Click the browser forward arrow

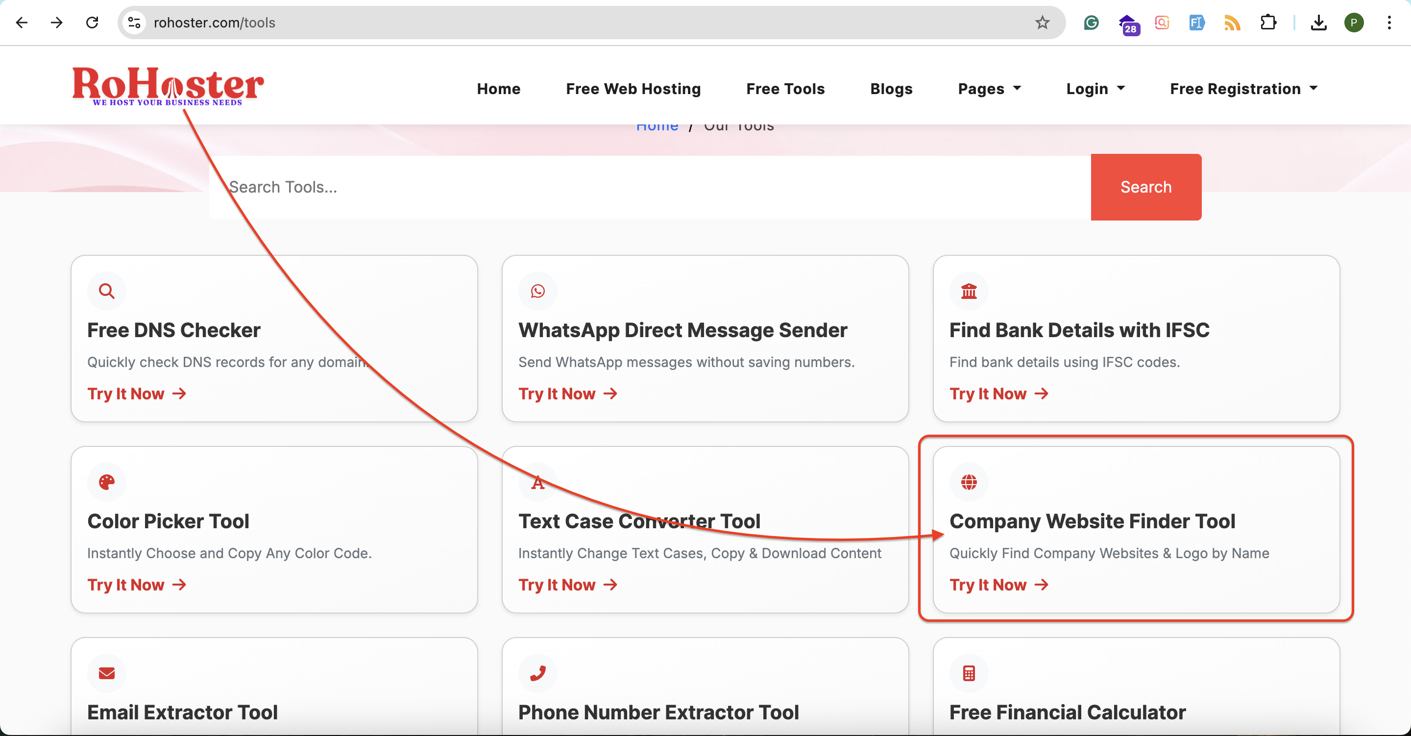coord(56,23)
